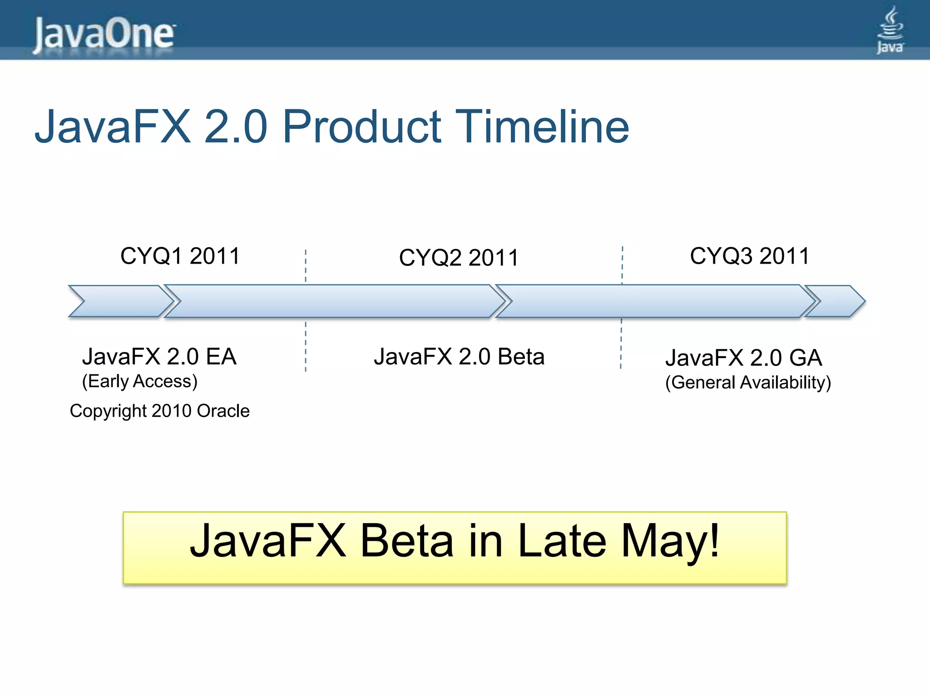Select the CYQ3 2011 label
The height and width of the screenshot is (697, 930).
[750, 256]
